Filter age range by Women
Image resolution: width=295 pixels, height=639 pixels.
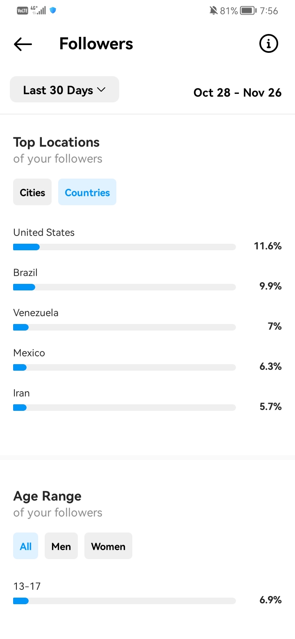(x=108, y=546)
